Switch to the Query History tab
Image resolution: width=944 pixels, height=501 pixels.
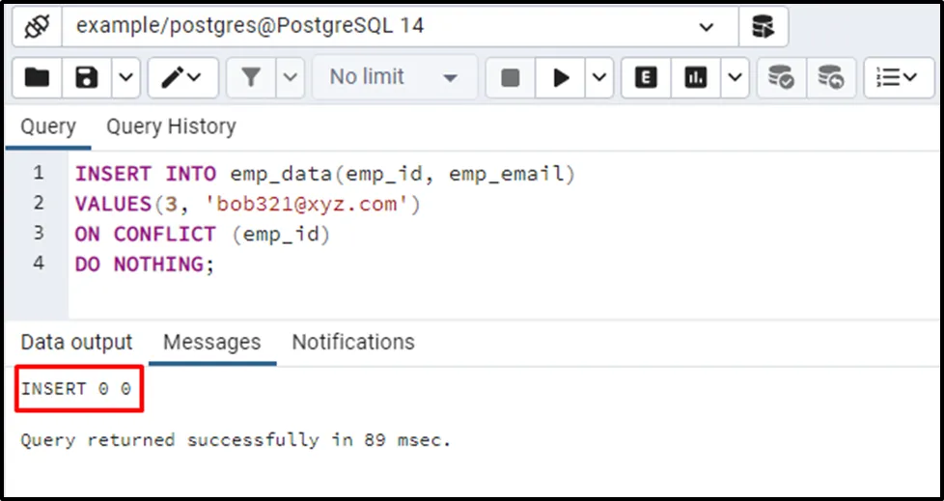point(171,126)
